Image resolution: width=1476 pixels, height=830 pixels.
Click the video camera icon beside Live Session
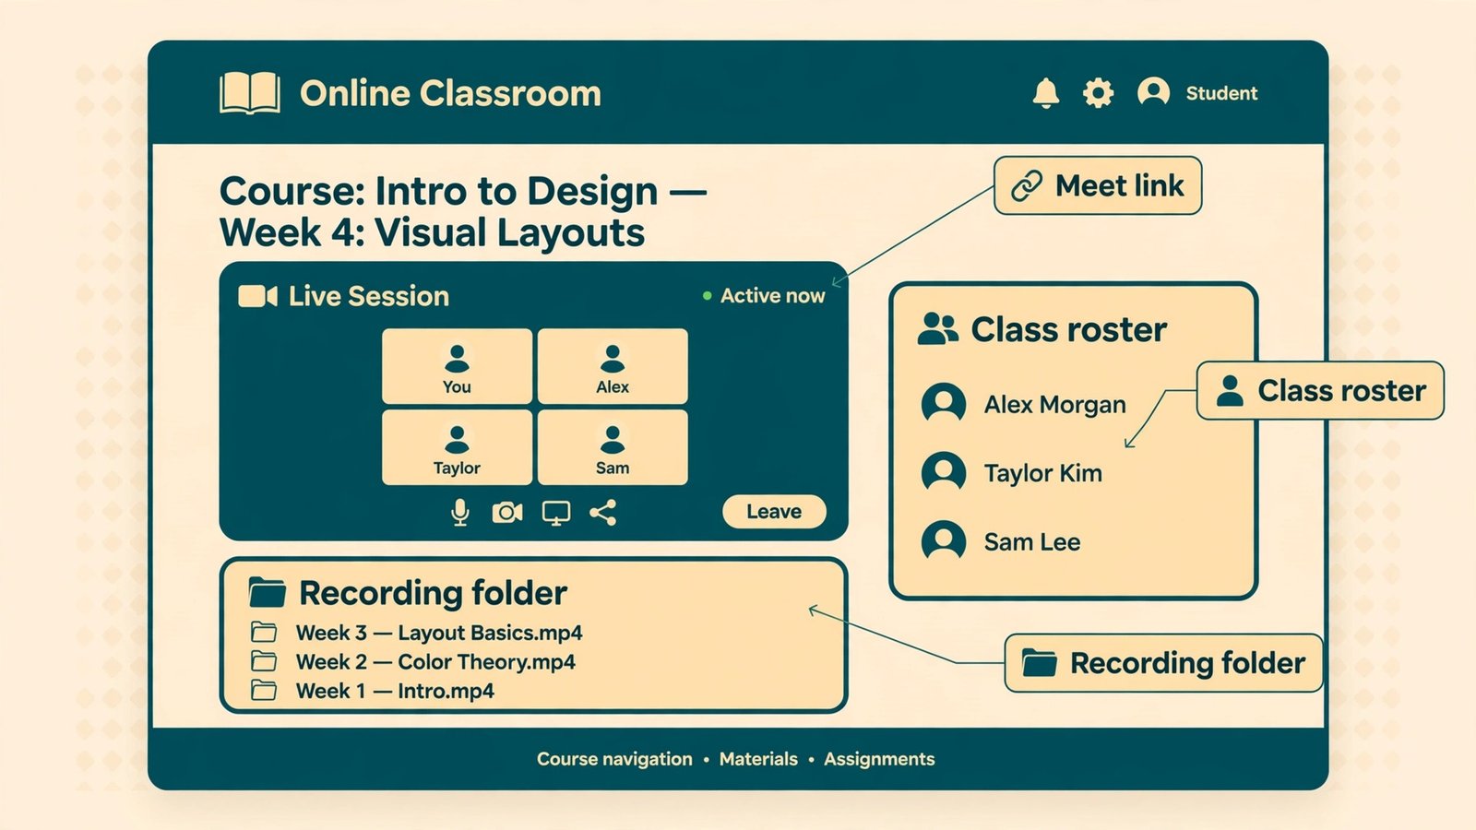point(257,296)
